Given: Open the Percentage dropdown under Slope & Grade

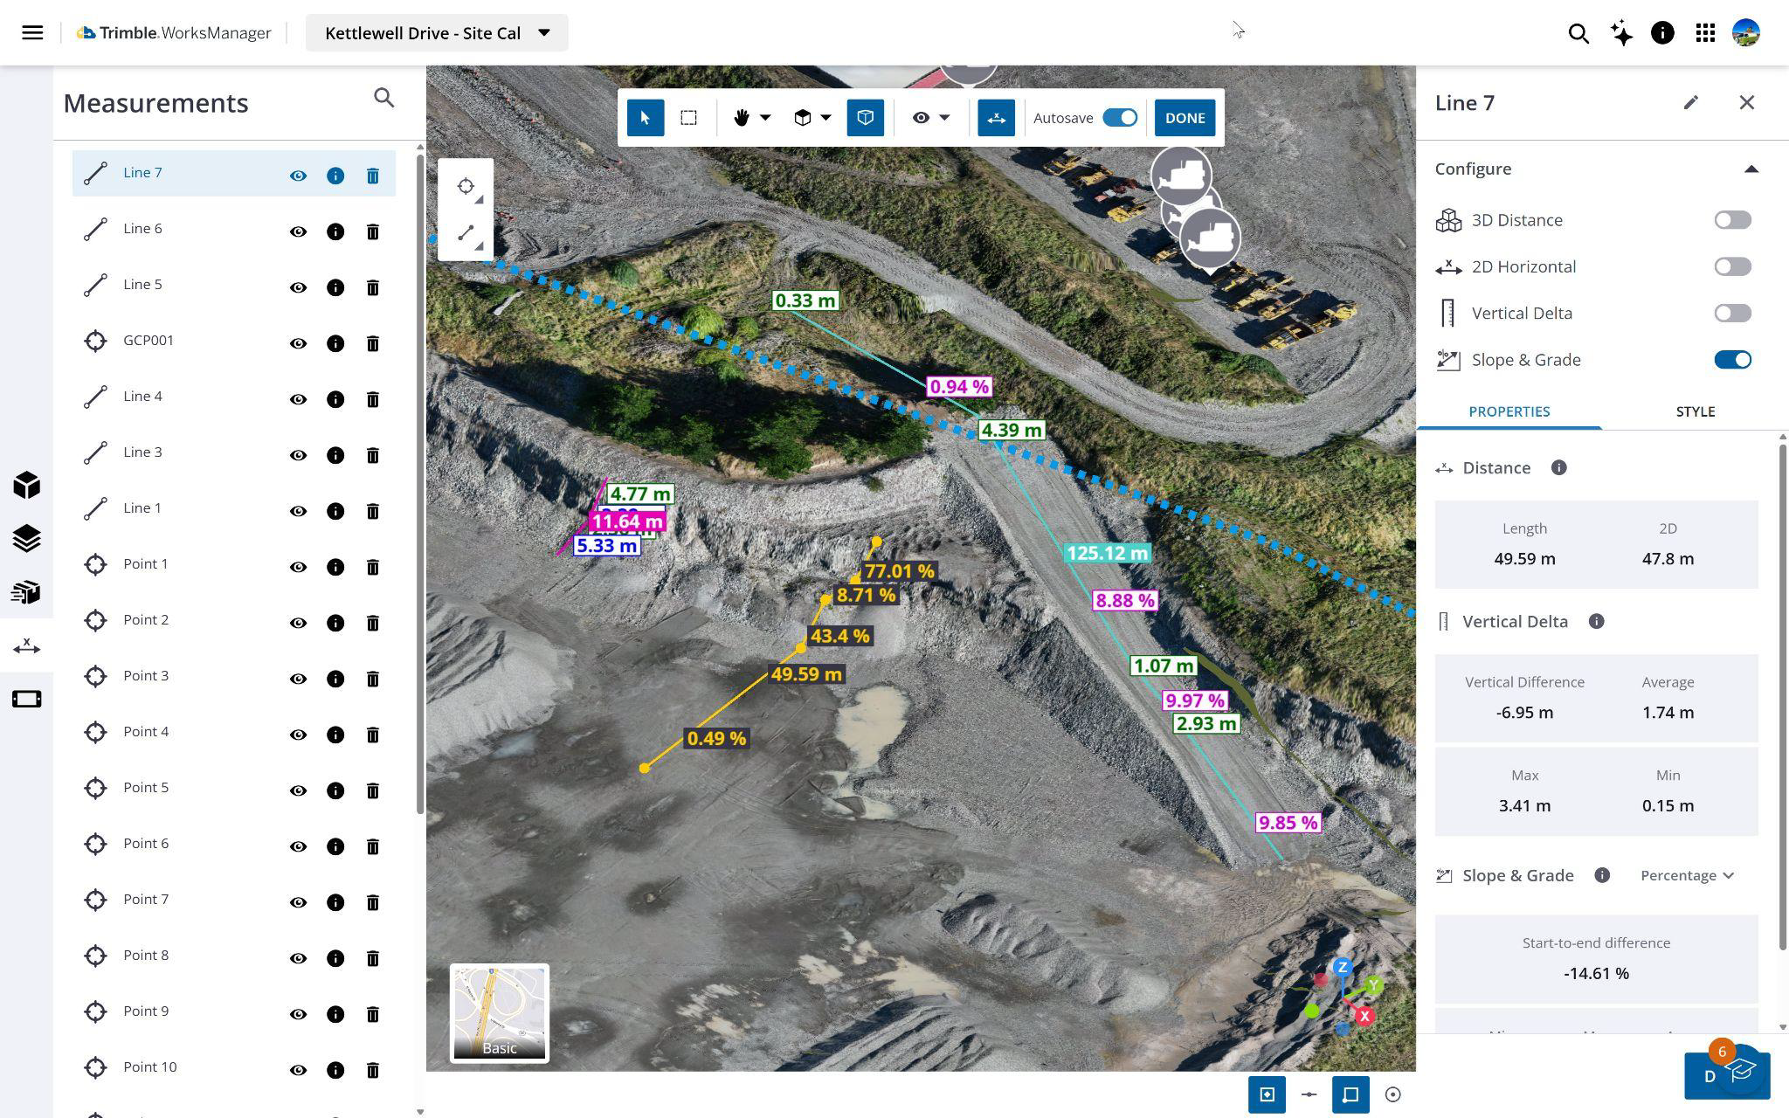Looking at the screenshot, I should (x=1686, y=875).
